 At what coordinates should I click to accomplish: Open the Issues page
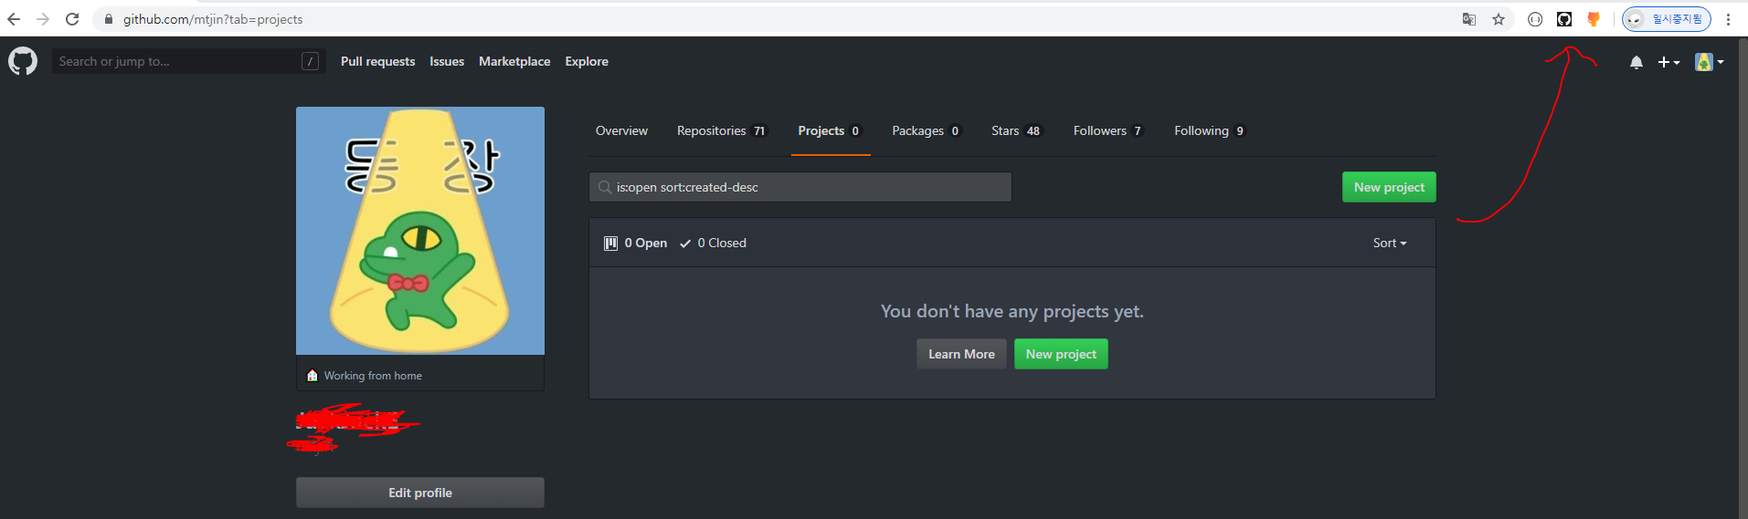point(447,61)
